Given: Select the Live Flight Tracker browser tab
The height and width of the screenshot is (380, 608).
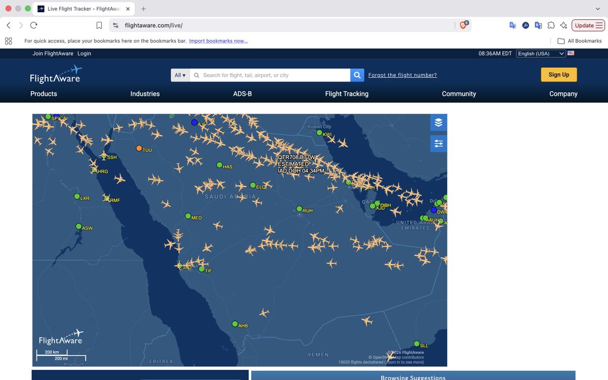Looking at the screenshot, I should click(x=84, y=9).
